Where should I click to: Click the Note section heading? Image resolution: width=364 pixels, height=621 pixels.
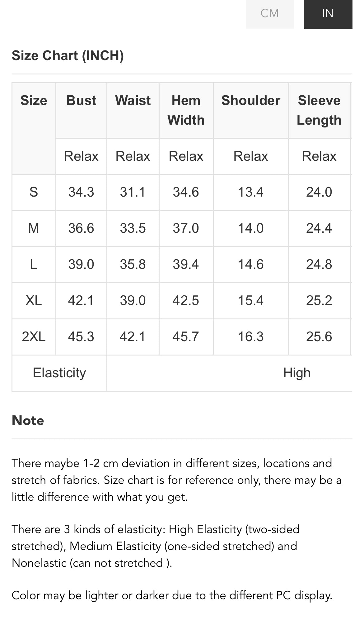[x=28, y=421]
